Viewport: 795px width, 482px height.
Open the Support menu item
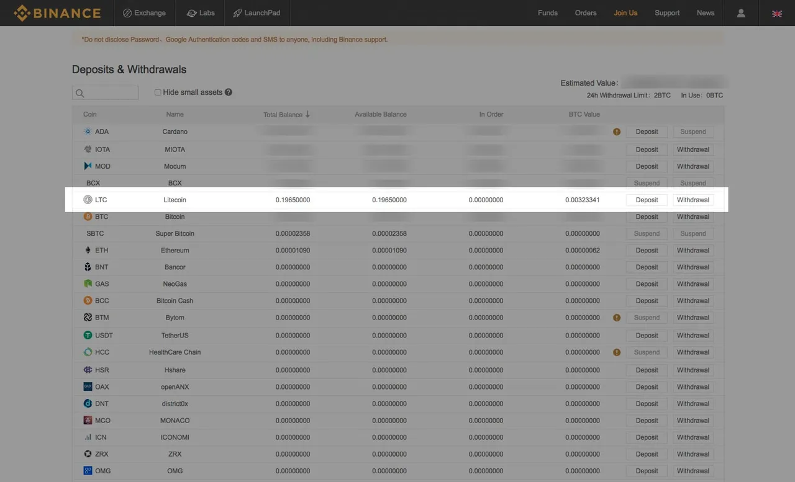[667, 13]
